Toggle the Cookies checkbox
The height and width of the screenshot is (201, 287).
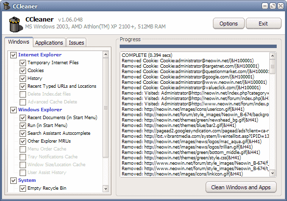point(23,71)
